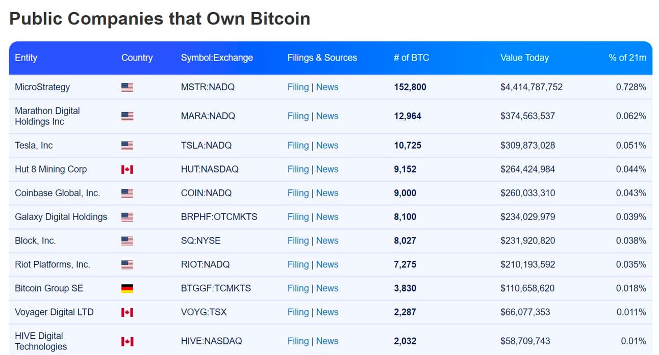The image size is (659, 355).
Task: Sort by the Value Today column header
Action: point(524,58)
